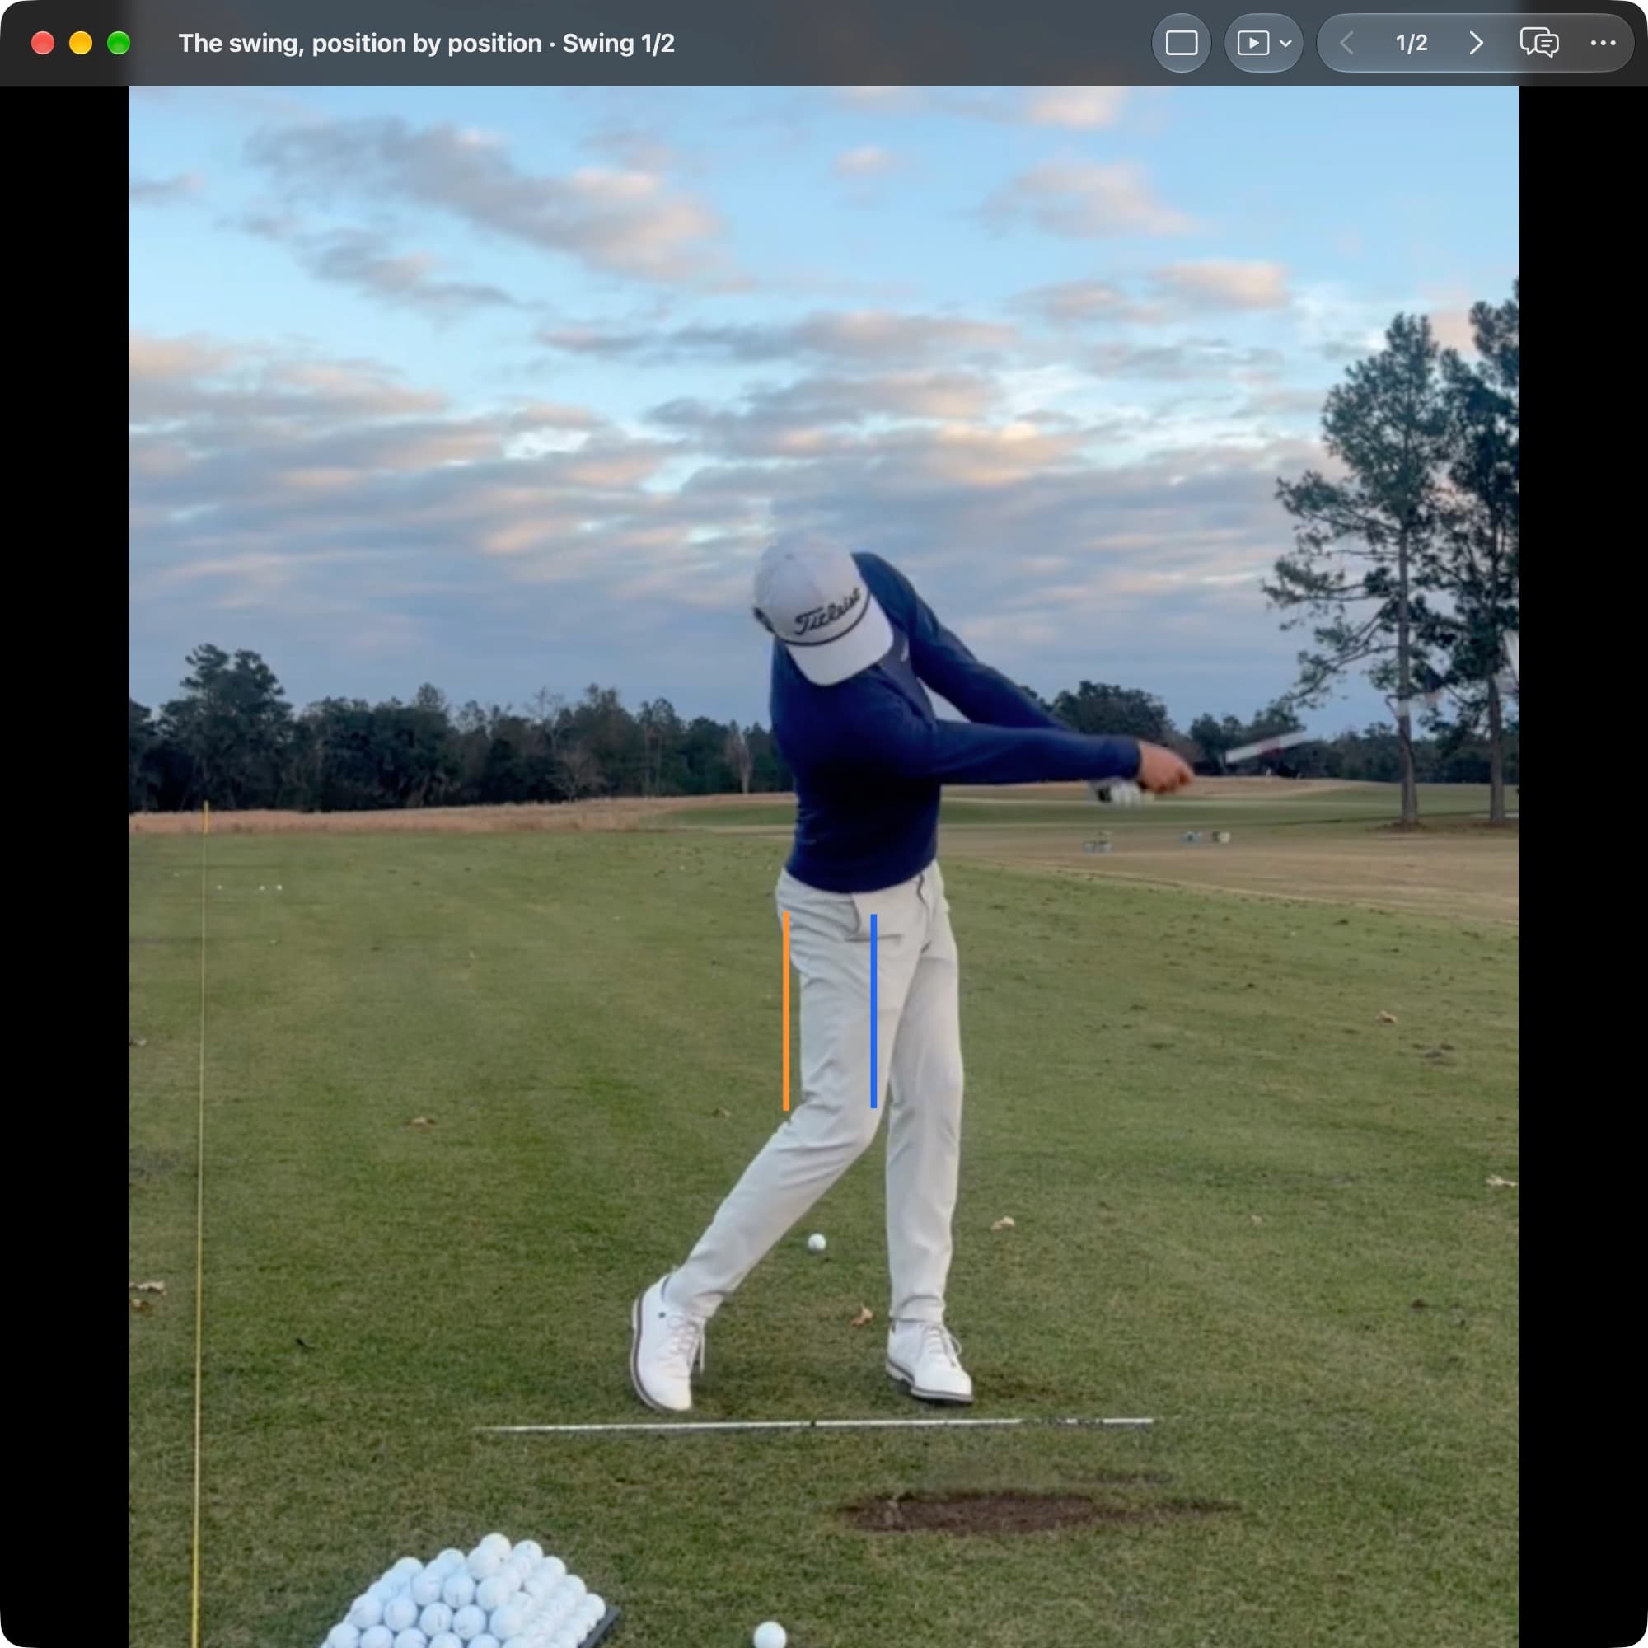
Task: Go to the previous image
Action: 1347,43
